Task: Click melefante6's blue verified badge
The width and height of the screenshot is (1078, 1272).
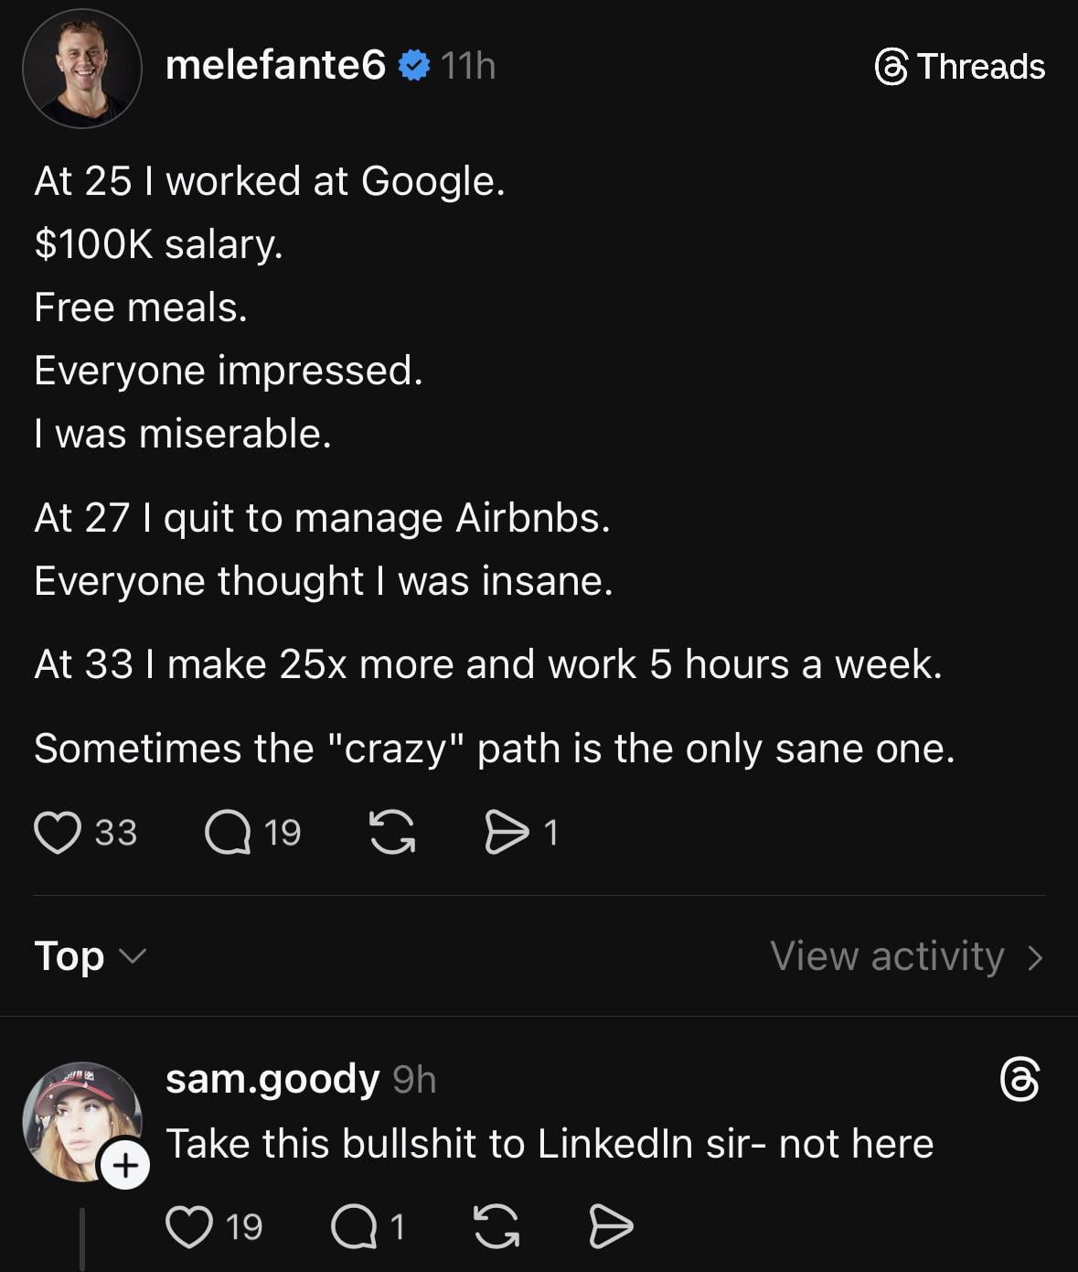Action: point(414,66)
